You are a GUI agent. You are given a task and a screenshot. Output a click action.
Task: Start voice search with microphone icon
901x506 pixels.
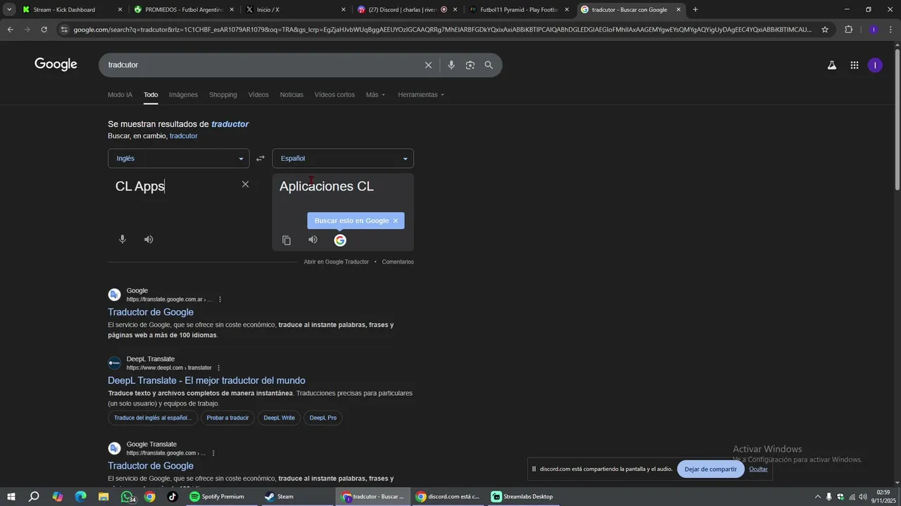(x=451, y=65)
